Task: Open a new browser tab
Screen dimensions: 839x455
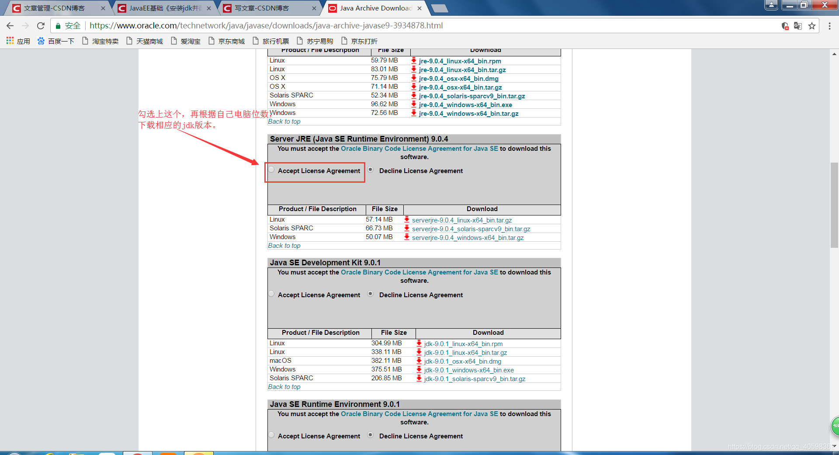Action: tap(439, 8)
